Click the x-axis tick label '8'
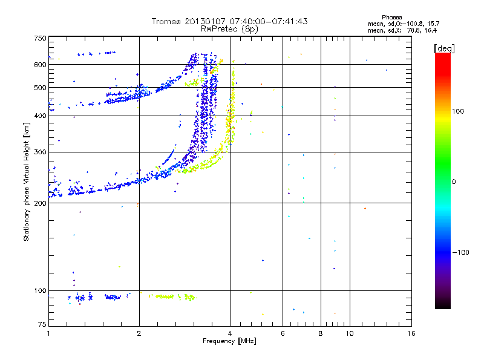Screen dimensions: 484x363 click(321, 333)
